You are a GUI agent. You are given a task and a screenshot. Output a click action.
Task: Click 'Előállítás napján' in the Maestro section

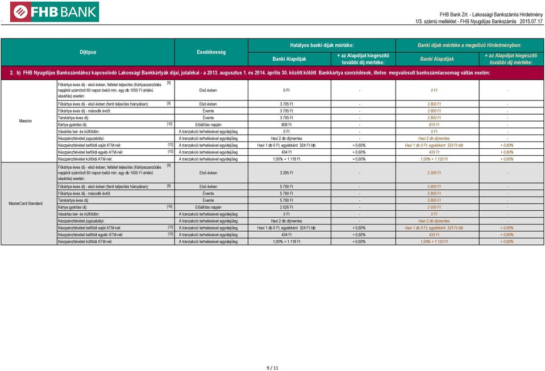coord(208,125)
